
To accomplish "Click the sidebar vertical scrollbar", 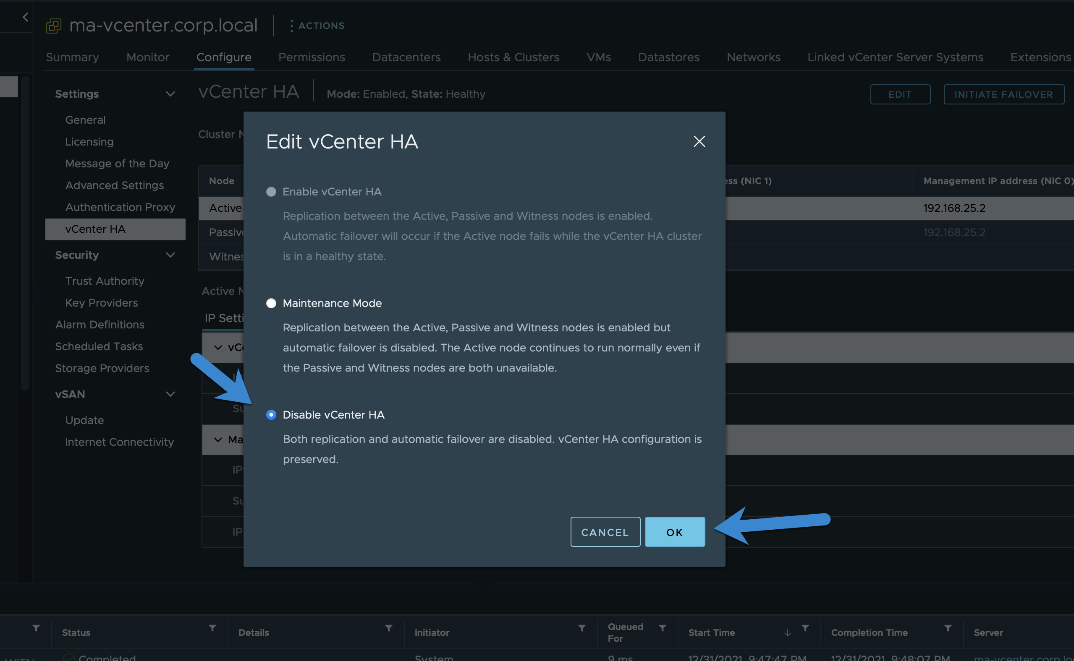I will pyautogui.click(x=25, y=233).
